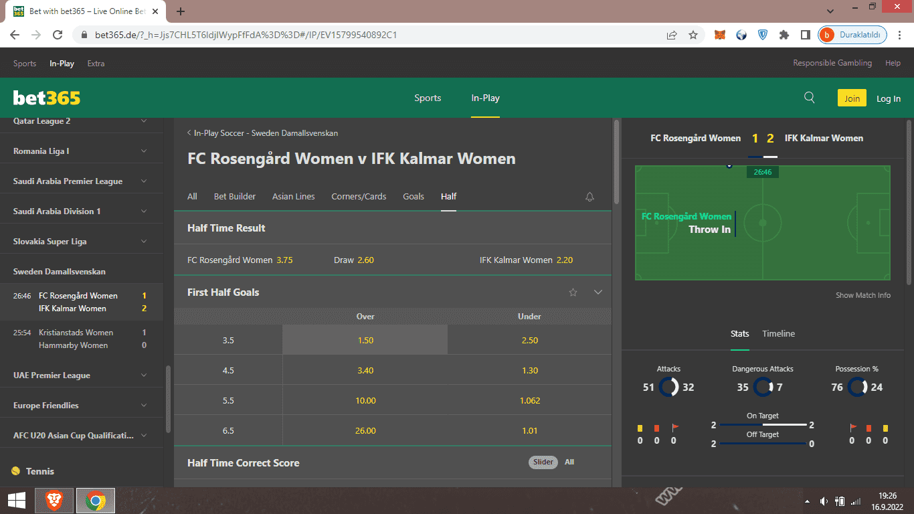Click the Tennis ball sport icon
This screenshot has height=514, width=914.
16,471
